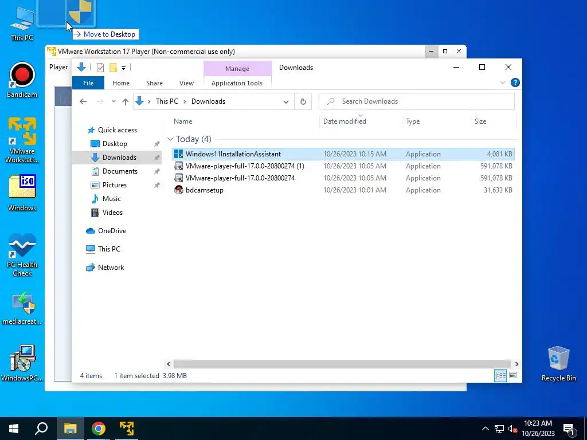
Task: Open File Explorer from the taskbar
Action: 70,429
